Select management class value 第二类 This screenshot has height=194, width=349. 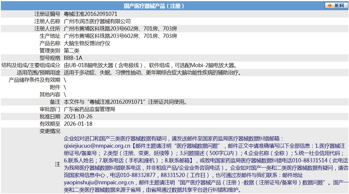[72, 50]
